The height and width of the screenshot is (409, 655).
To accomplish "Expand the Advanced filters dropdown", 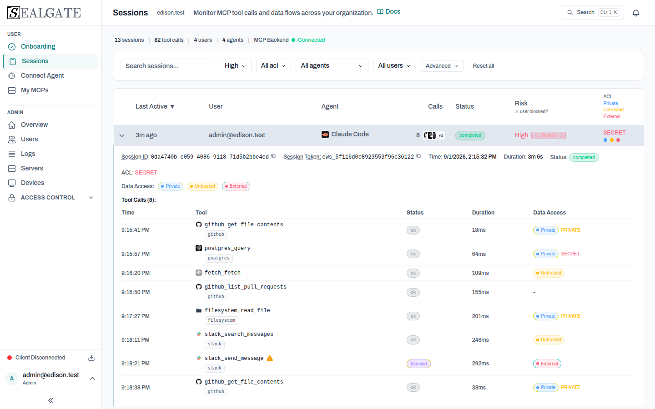I will pos(442,66).
